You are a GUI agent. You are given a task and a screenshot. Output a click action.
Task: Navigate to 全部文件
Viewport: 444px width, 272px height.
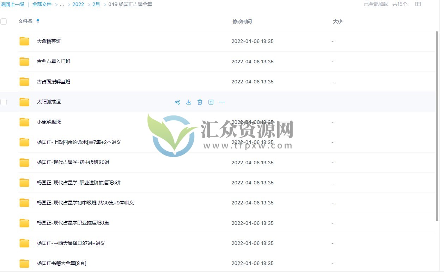point(42,4)
